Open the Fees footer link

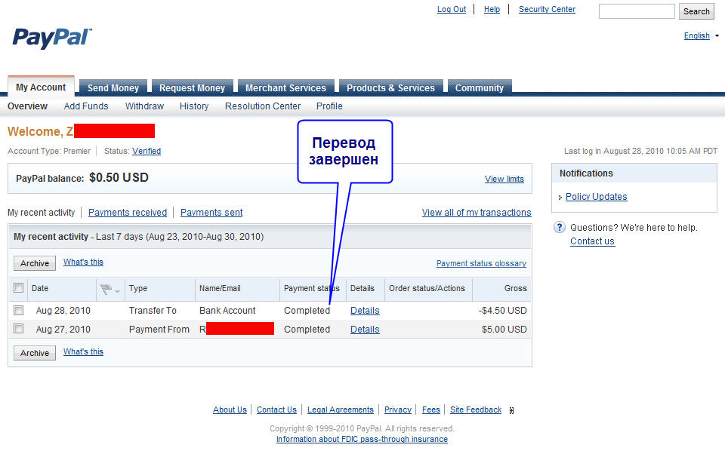431,410
